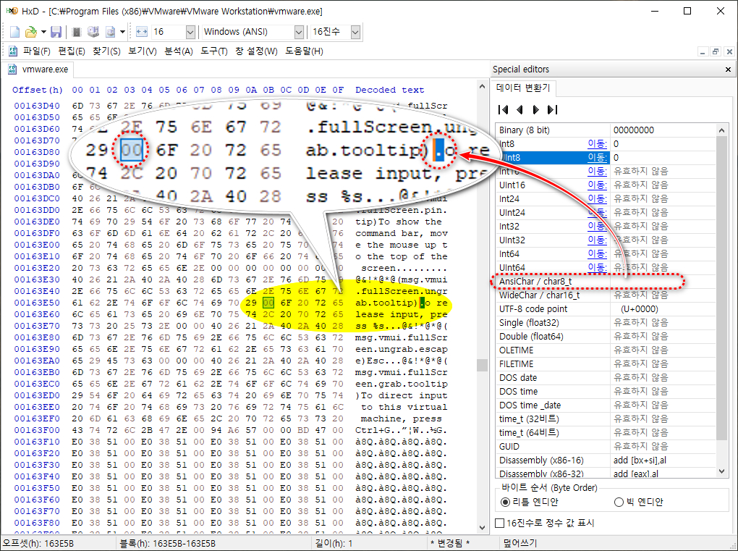The image size is (738, 551).
Task: Select the time_t (32비트) row
Action: pos(606,418)
